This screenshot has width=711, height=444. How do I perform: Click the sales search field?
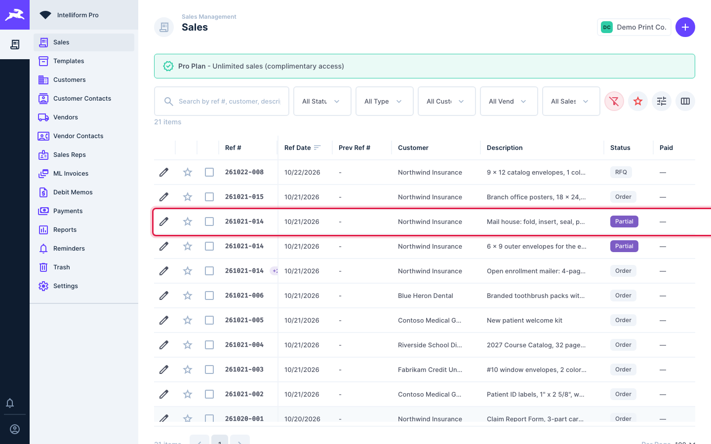pos(222,101)
